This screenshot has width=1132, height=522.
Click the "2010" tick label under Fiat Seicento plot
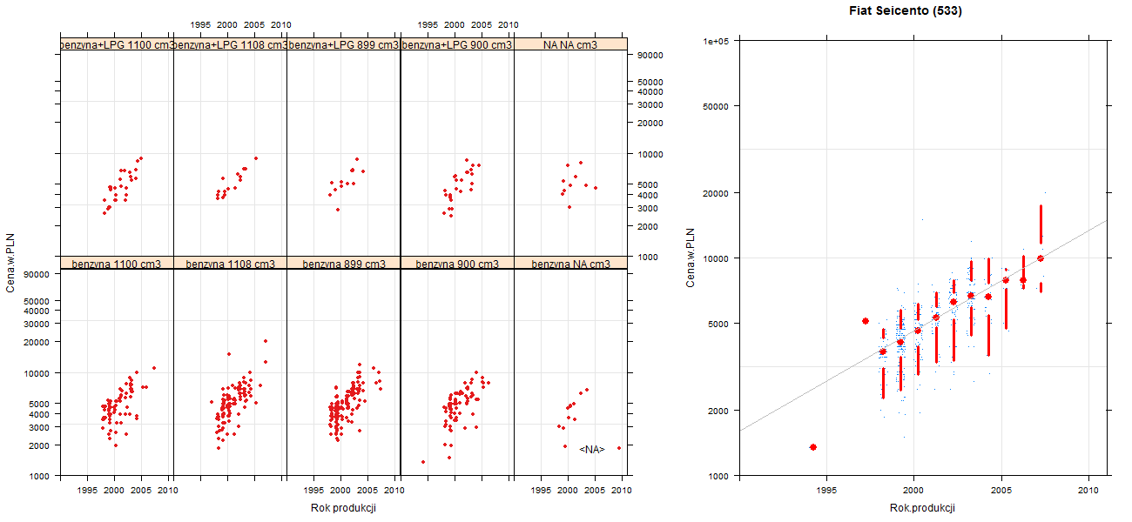click(1088, 492)
